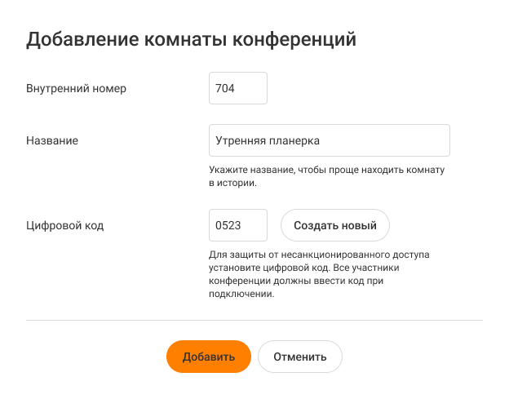Screen dimensions: 509x399
Task: Click the digital code field with 0523
Action: [x=238, y=225]
